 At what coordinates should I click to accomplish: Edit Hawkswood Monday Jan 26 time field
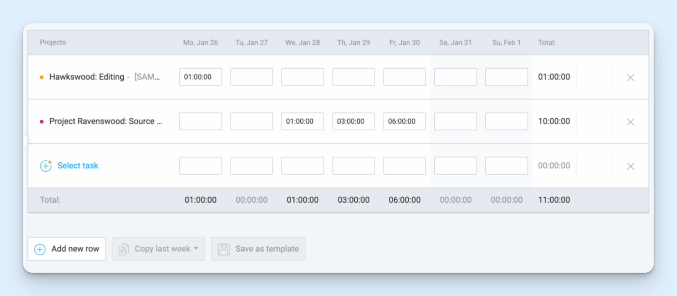[201, 77]
